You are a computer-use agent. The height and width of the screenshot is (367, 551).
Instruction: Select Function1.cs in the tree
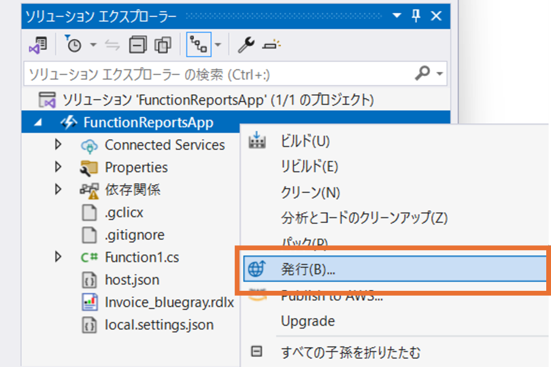coord(142,258)
